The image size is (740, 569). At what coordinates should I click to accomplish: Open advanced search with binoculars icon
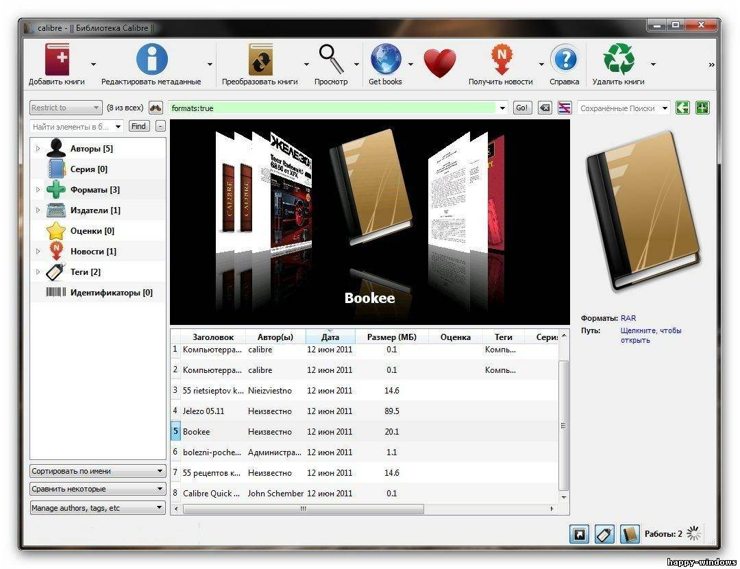point(156,108)
